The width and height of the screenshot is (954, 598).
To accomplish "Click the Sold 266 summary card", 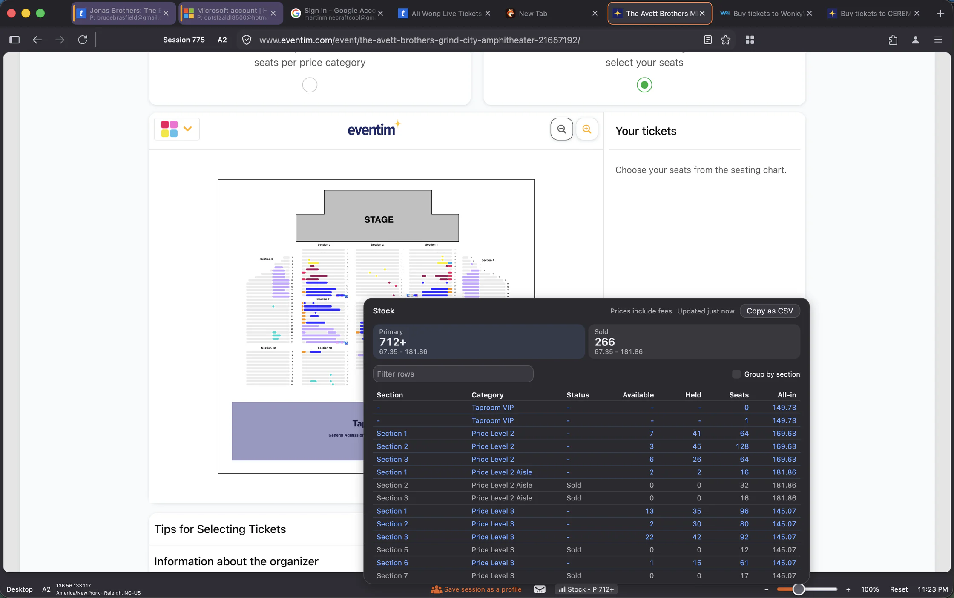I will 694,342.
